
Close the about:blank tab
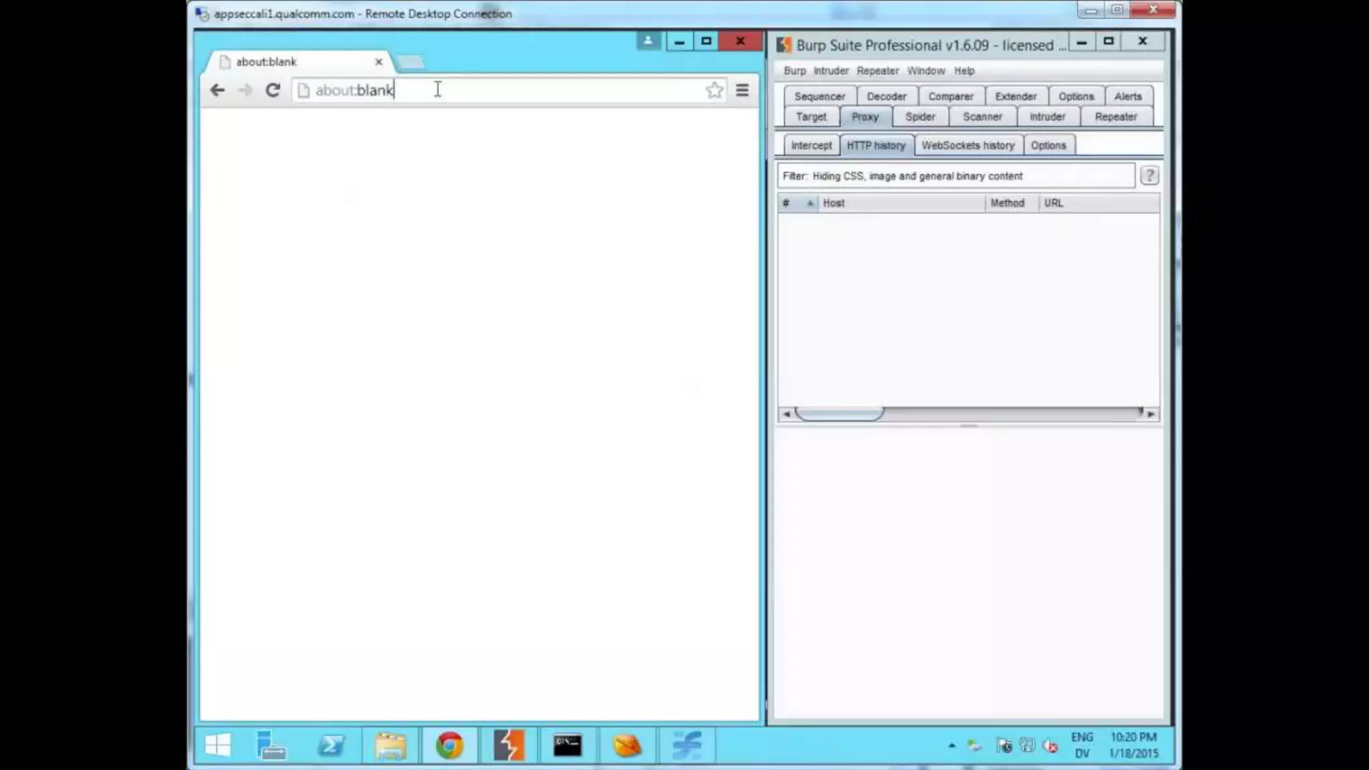379,61
